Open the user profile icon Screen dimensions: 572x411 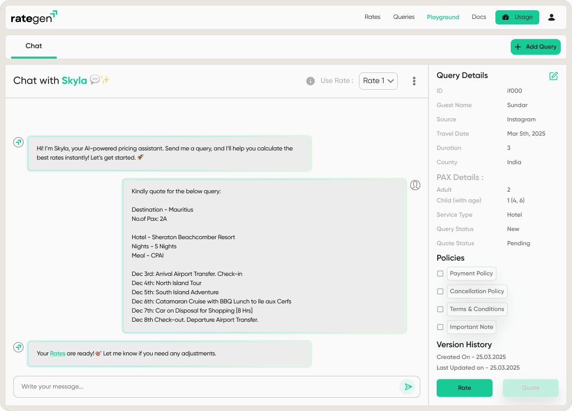click(551, 17)
